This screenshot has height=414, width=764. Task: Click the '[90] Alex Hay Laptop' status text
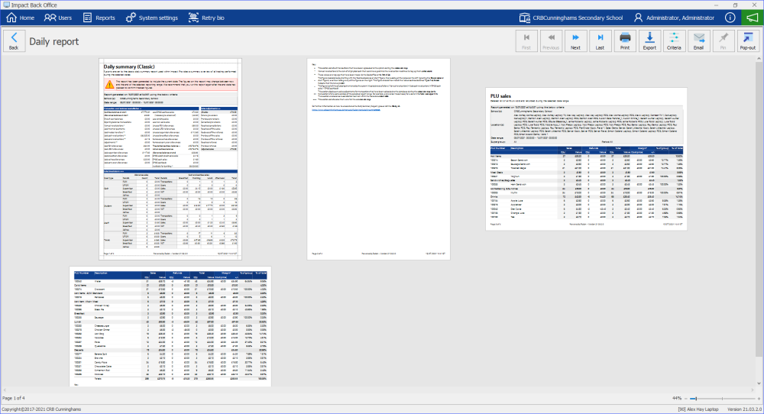pyautogui.click(x=698, y=409)
